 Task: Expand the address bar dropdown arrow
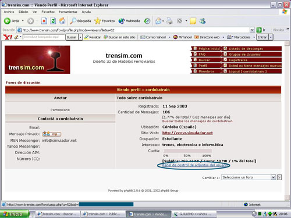coord(252,30)
